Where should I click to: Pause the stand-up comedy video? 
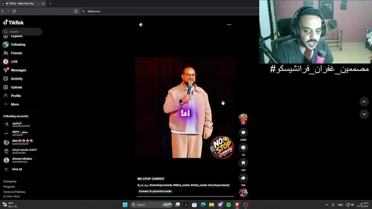coord(185,107)
